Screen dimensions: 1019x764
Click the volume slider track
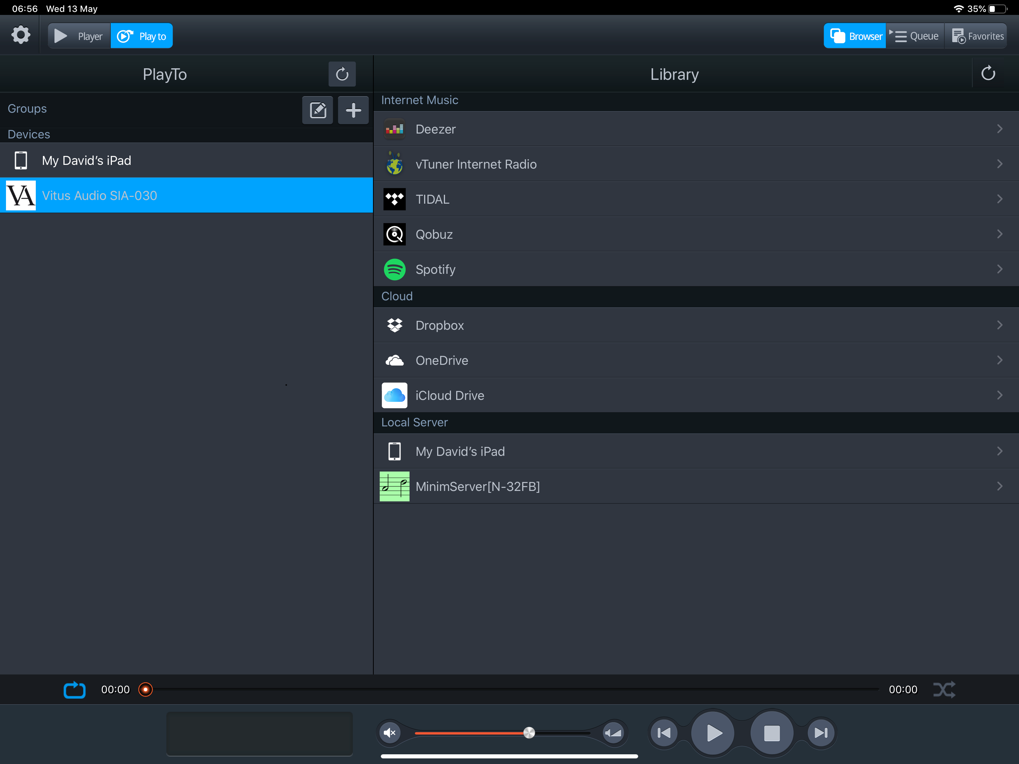click(x=470, y=733)
